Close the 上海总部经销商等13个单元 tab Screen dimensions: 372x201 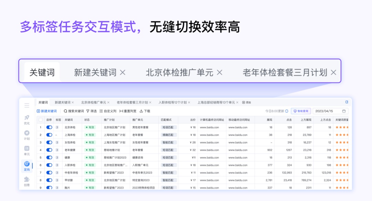pyautogui.click(x=237, y=102)
